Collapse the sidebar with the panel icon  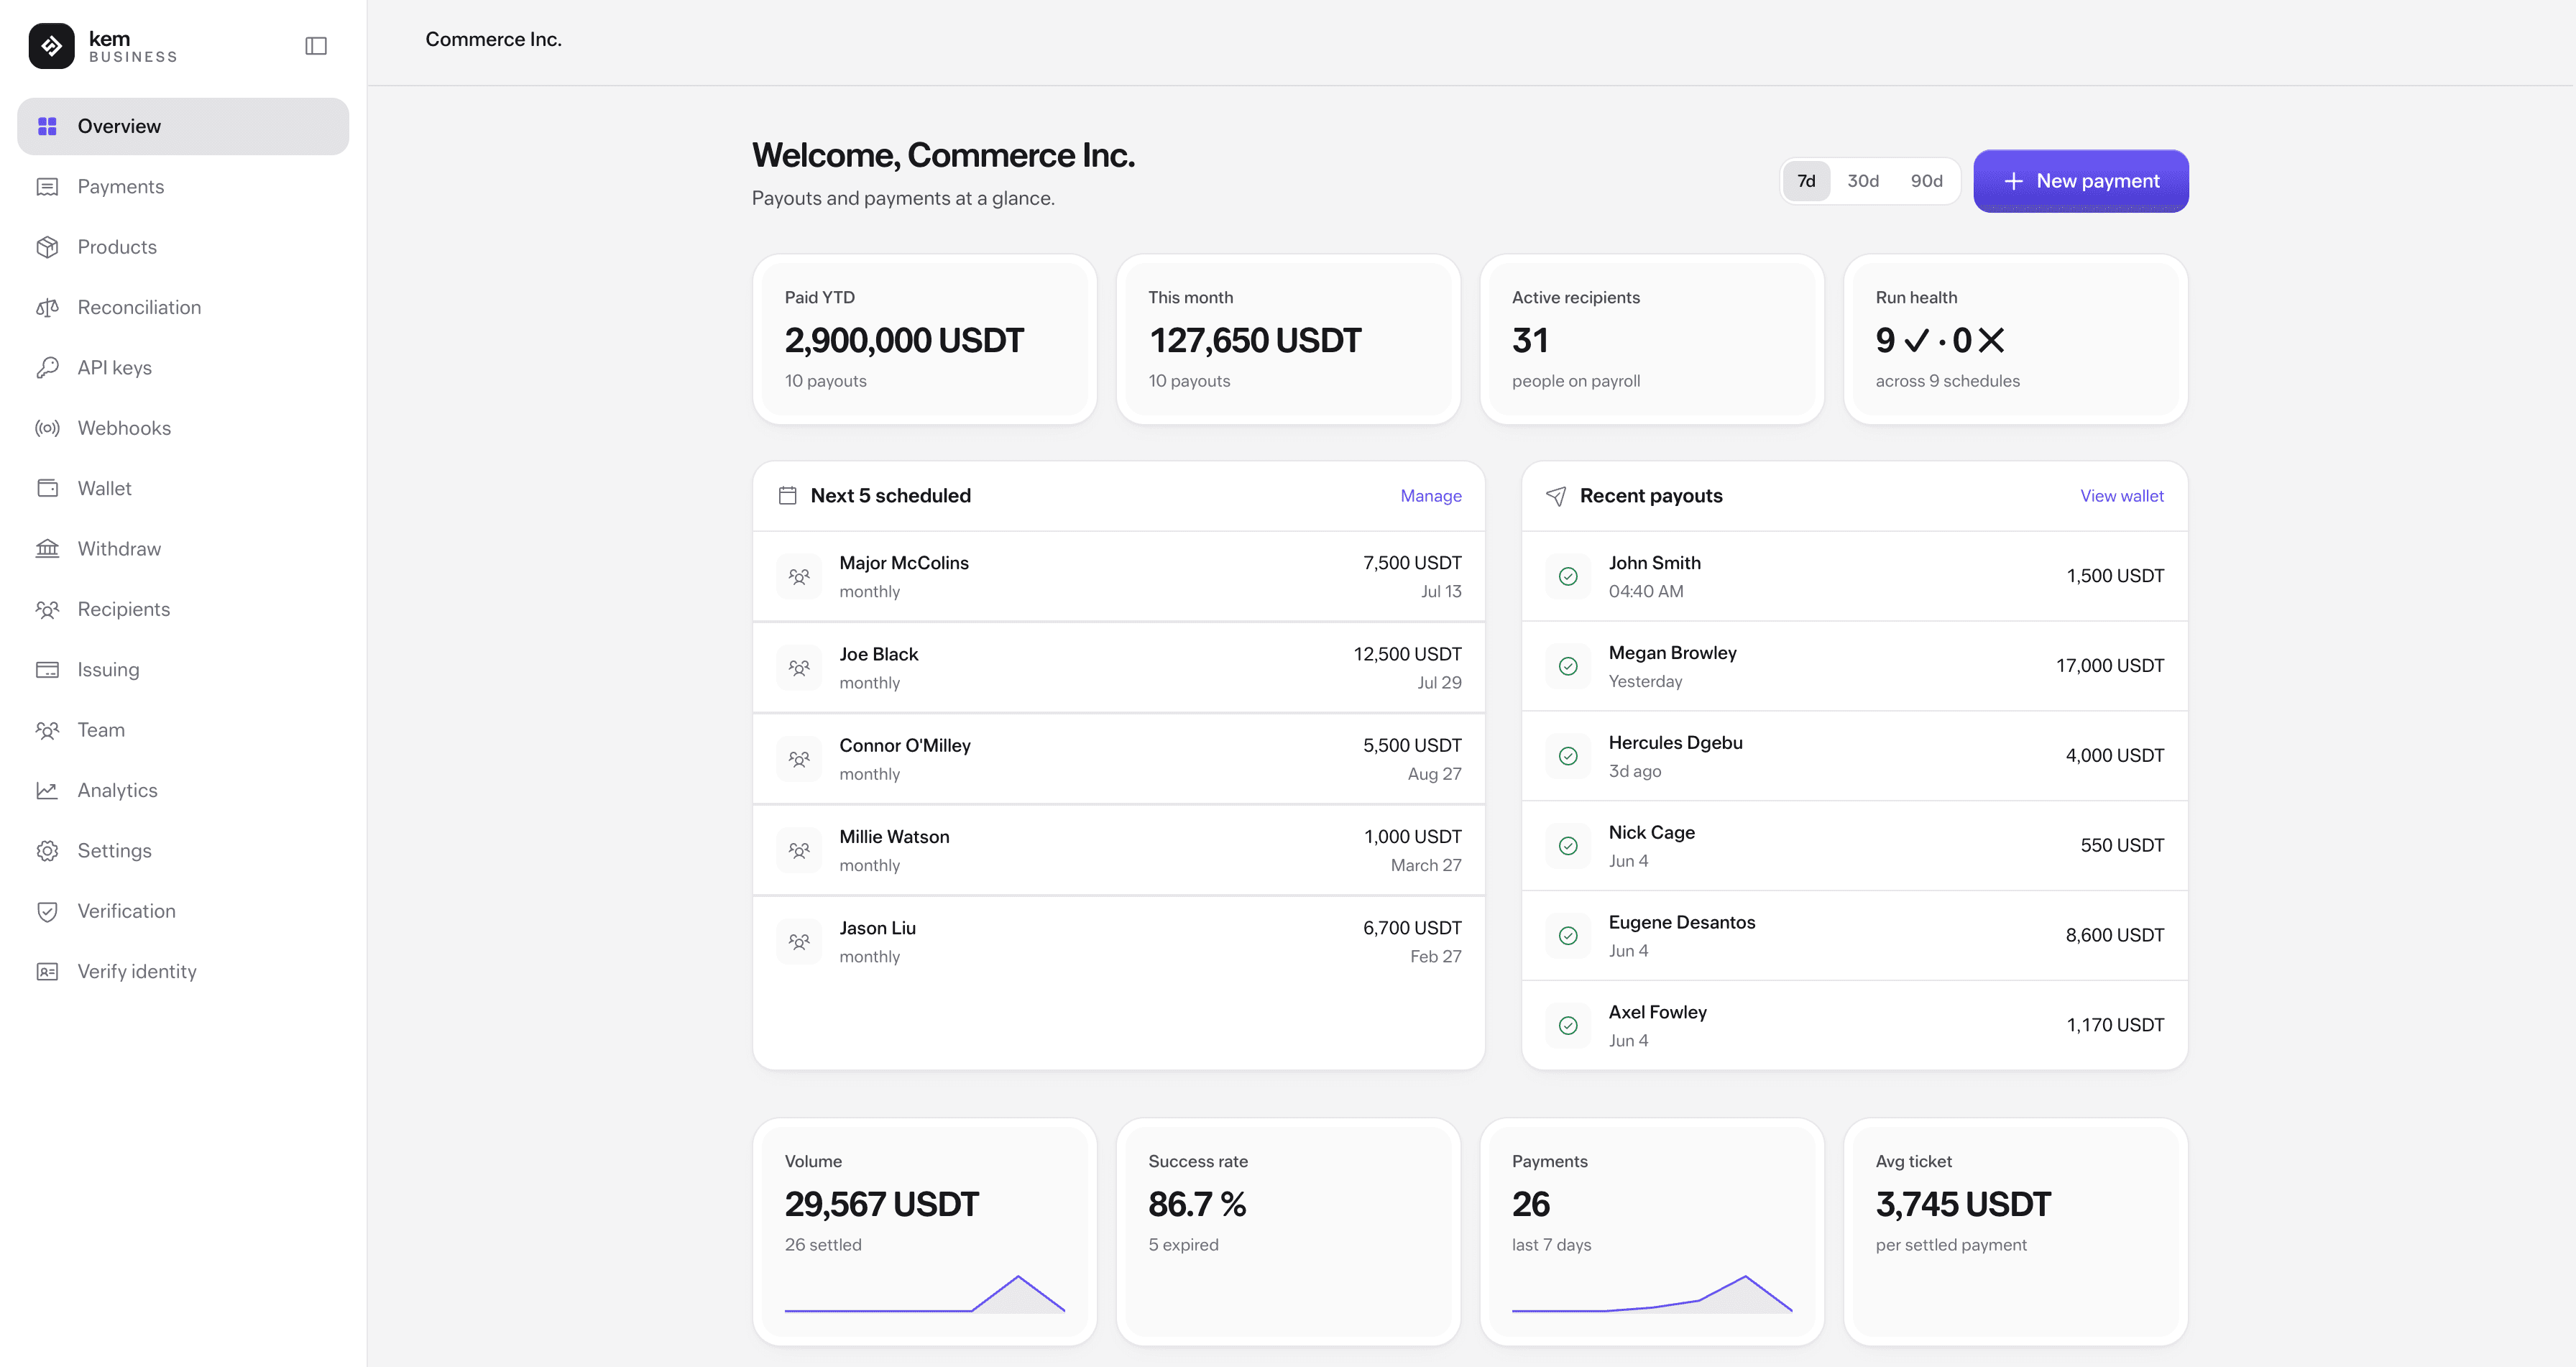coord(316,46)
